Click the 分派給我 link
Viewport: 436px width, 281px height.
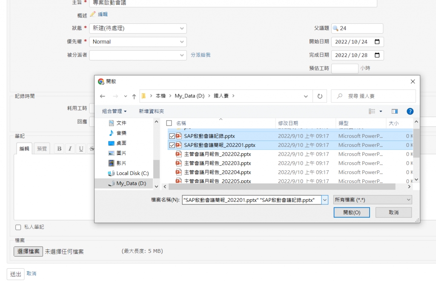click(200, 55)
